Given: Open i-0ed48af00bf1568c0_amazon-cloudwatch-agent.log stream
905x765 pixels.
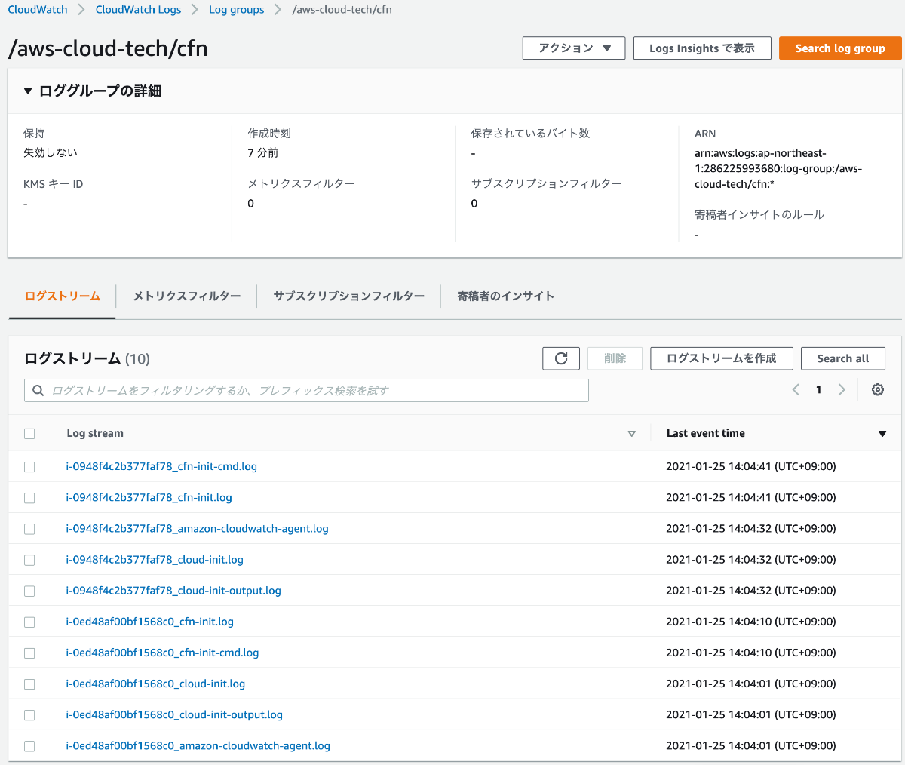Looking at the screenshot, I should tap(198, 745).
